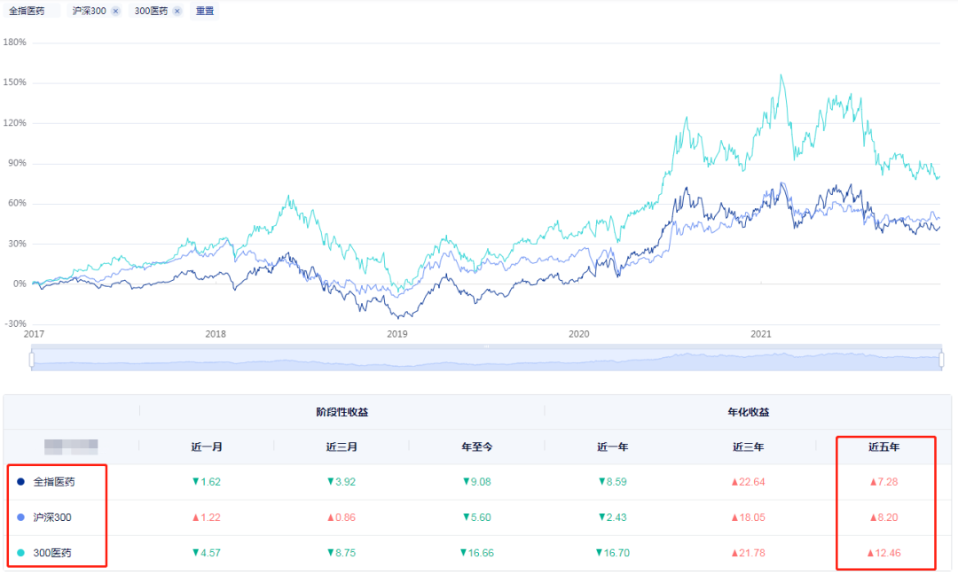The width and height of the screenshot is (958, 575).
Task: Click the cyan dot beside 300医药
Action: click(x=20, y=553)
